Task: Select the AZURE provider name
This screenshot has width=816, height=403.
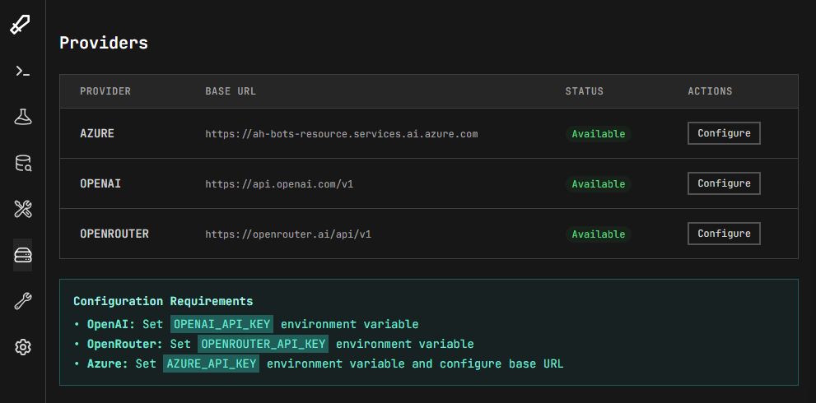Action: [x=97, y=133]
